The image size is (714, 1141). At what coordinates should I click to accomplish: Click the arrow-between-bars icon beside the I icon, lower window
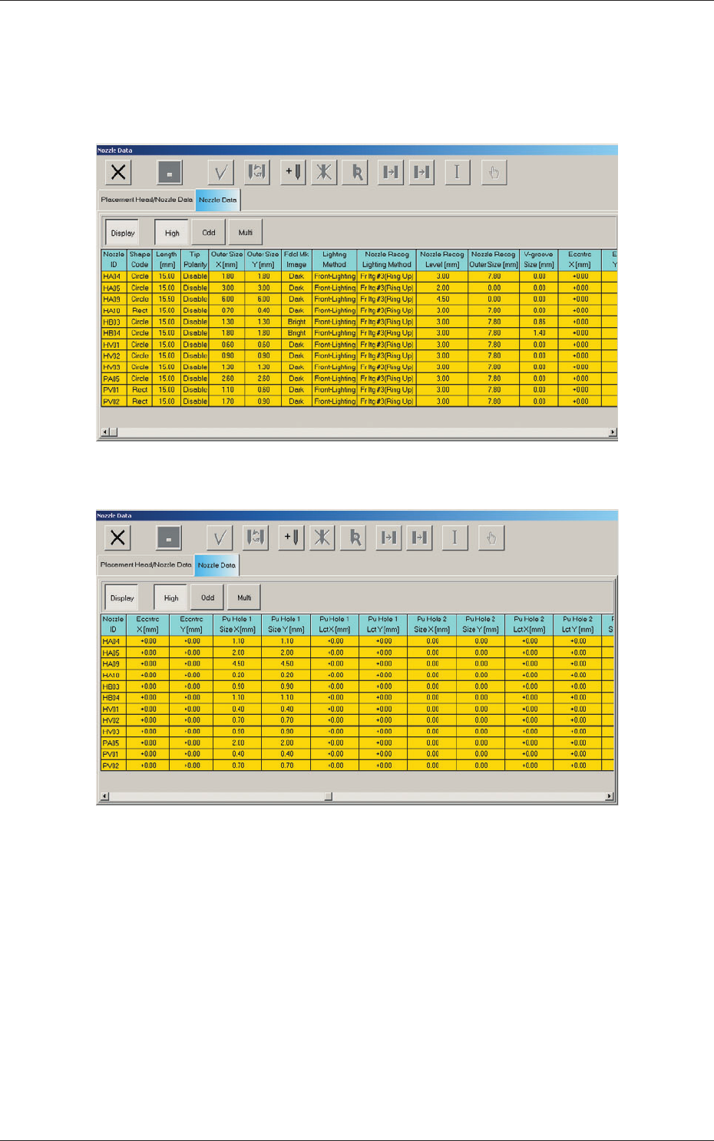pyautogui.click(x=420, y=537)
